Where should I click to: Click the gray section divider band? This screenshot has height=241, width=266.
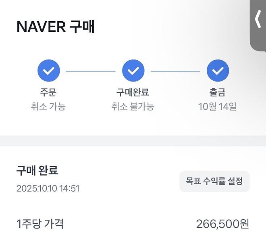(133, 141)
